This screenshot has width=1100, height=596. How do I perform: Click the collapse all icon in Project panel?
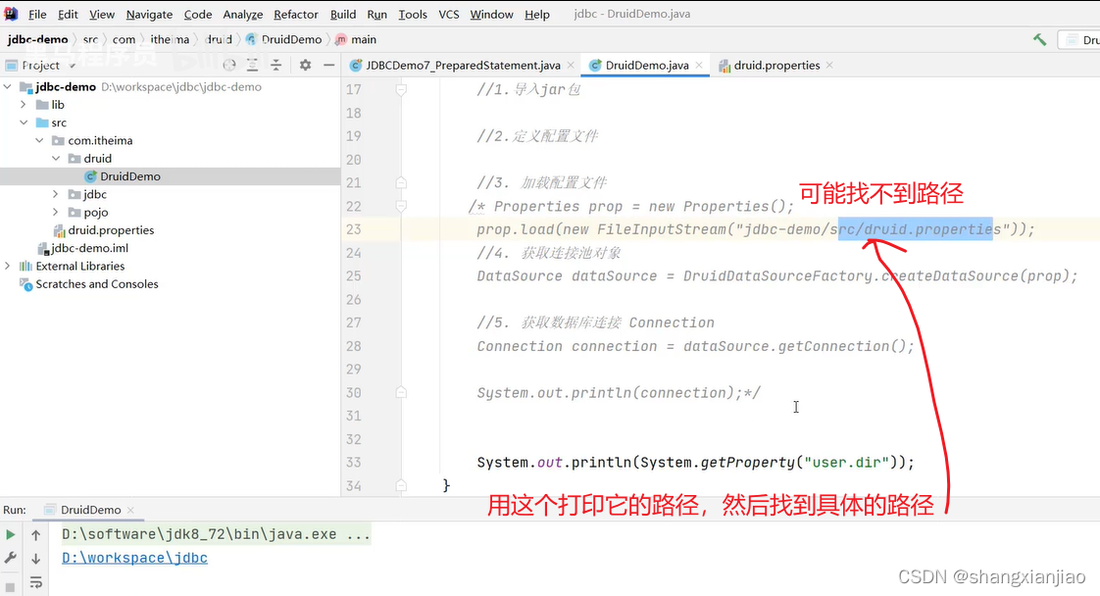pos(276,66)
